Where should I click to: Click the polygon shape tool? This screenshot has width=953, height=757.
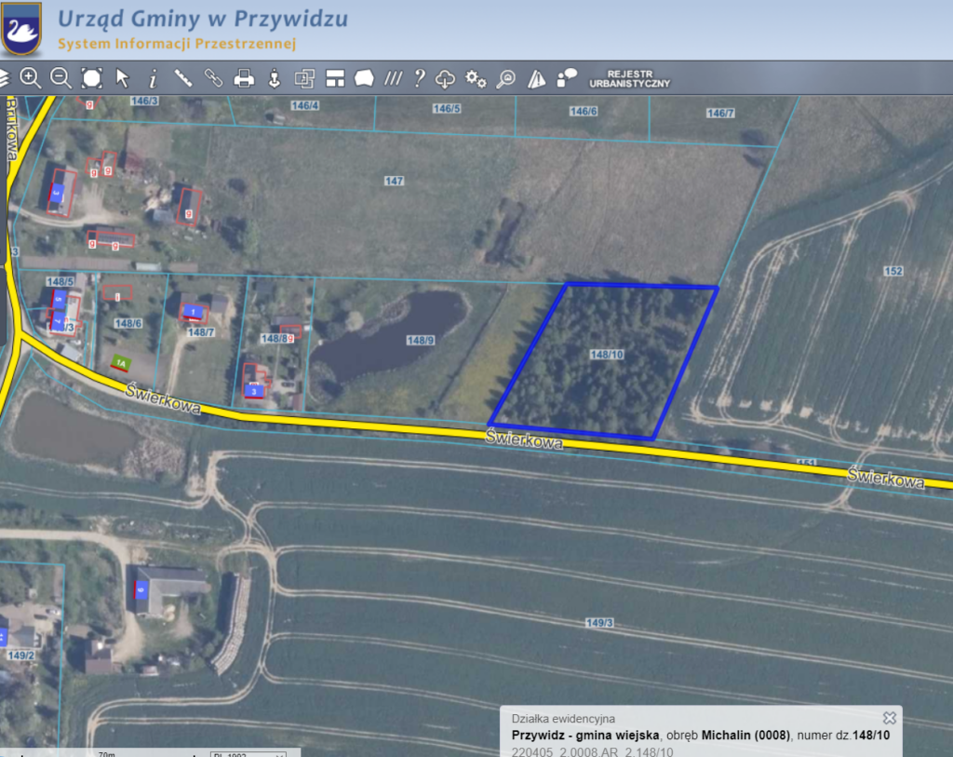coord(365,78)
